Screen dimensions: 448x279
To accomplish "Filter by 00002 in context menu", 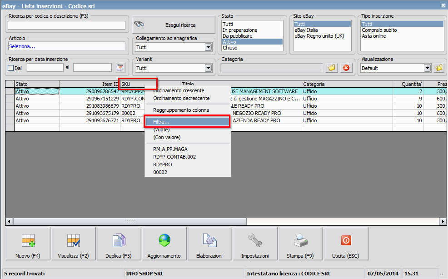I will coord(188,172).
